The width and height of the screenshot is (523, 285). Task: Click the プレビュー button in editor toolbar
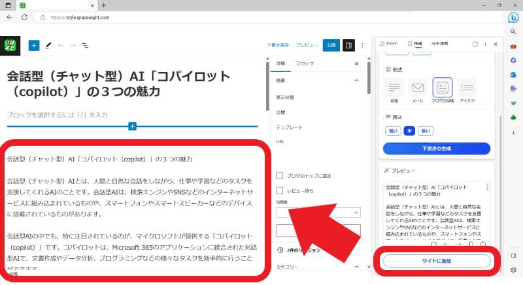coord(307,45)
